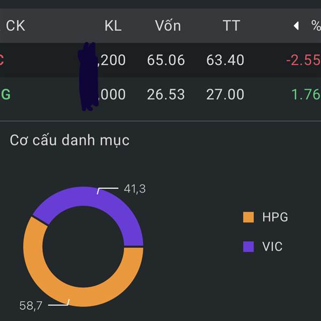Screen dimensions: 321x321
Task: Click the VIC legend label
Action: coord(272,247)
